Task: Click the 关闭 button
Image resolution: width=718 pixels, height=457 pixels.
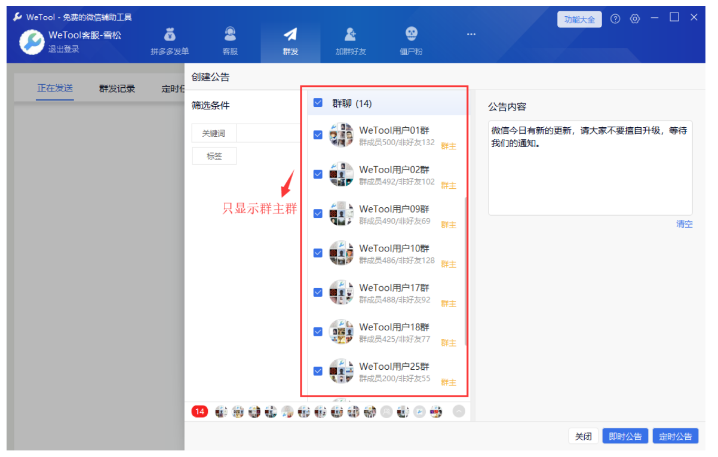Action: click(583, 437)
